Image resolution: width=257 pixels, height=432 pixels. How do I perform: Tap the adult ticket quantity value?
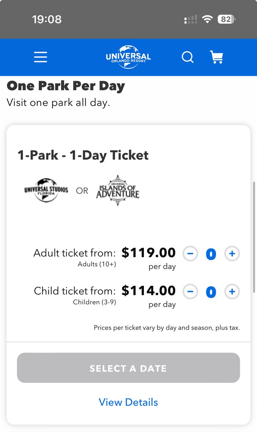(211, 254)
